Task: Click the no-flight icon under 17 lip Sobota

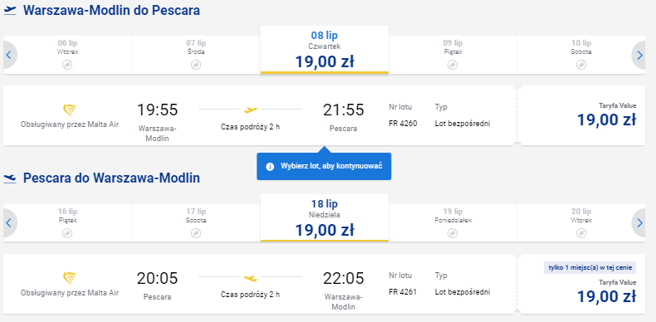Action: tap(196, 233)
